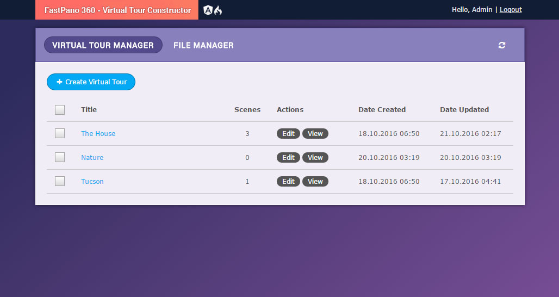Edit The House virtual tour
Viewport: 559px width, 297px height.
tap(288, 133)
